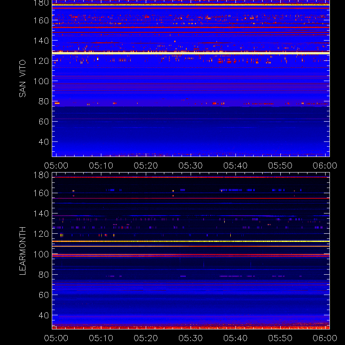Click 05:50 time label under LEARMONTH plot
This screenshot has width=345, height=345.
click(280, 338)
